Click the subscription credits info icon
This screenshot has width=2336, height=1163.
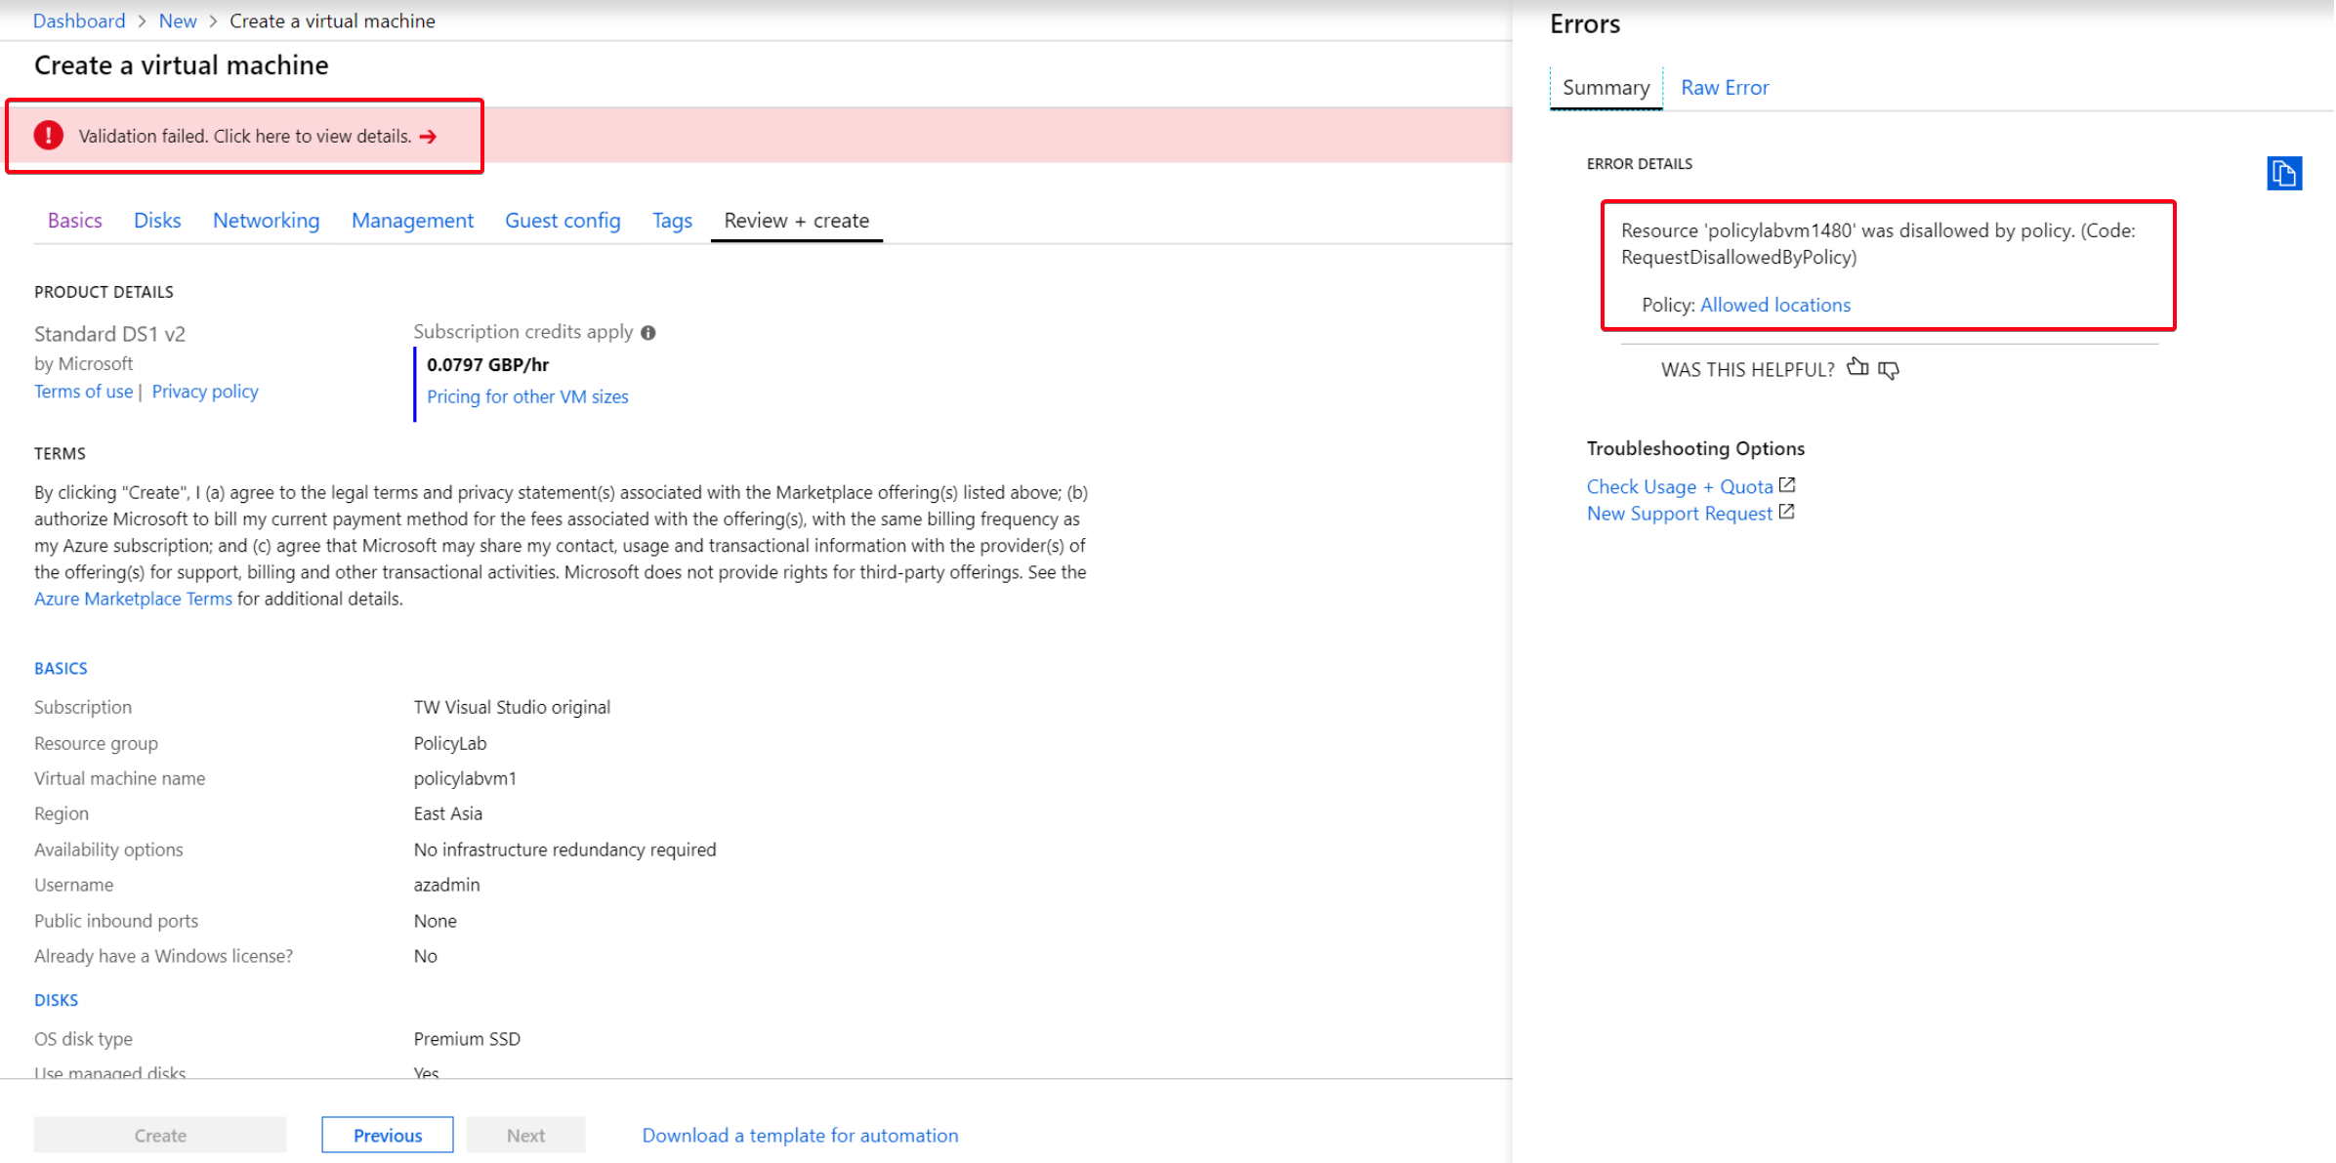pos(648,333)
